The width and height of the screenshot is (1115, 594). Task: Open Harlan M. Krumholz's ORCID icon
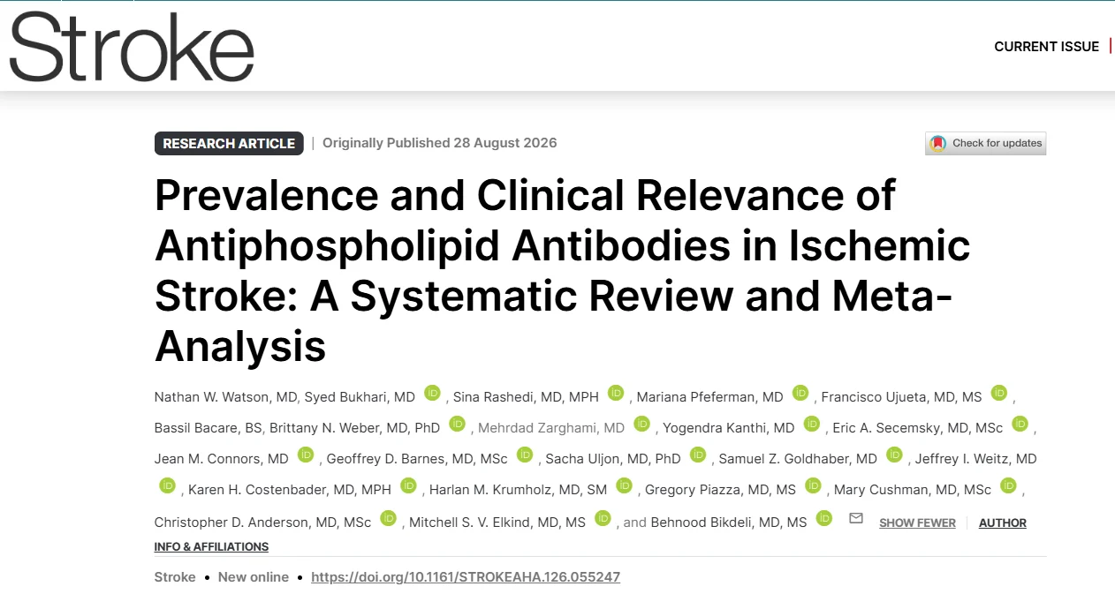(x=625, y=485)
